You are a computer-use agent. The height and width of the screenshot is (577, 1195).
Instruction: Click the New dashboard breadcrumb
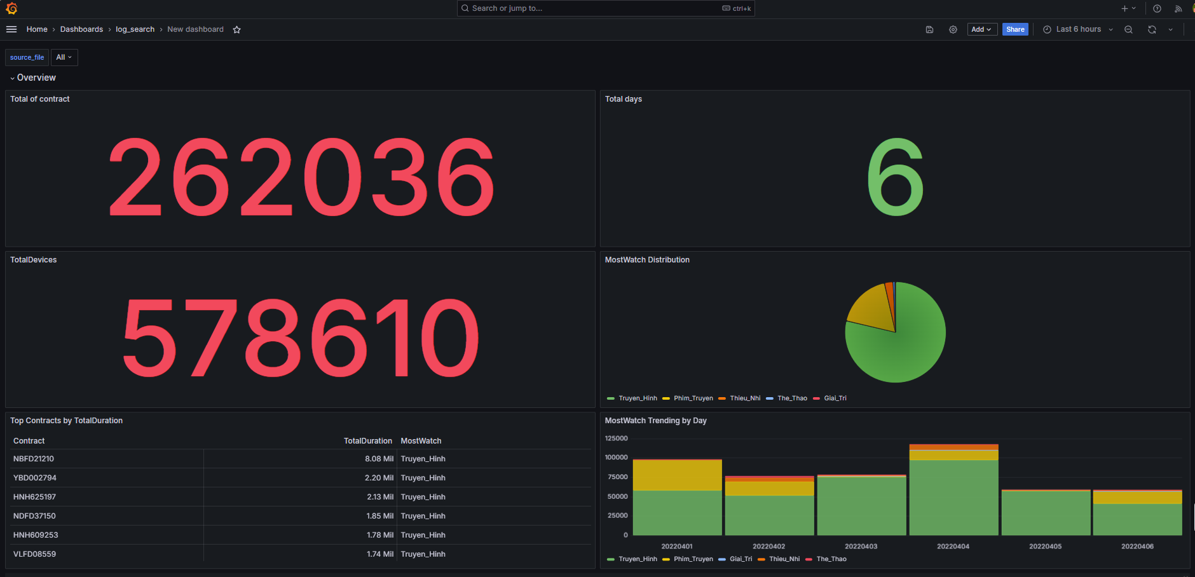pyautogui.click(x=195, y=29)
